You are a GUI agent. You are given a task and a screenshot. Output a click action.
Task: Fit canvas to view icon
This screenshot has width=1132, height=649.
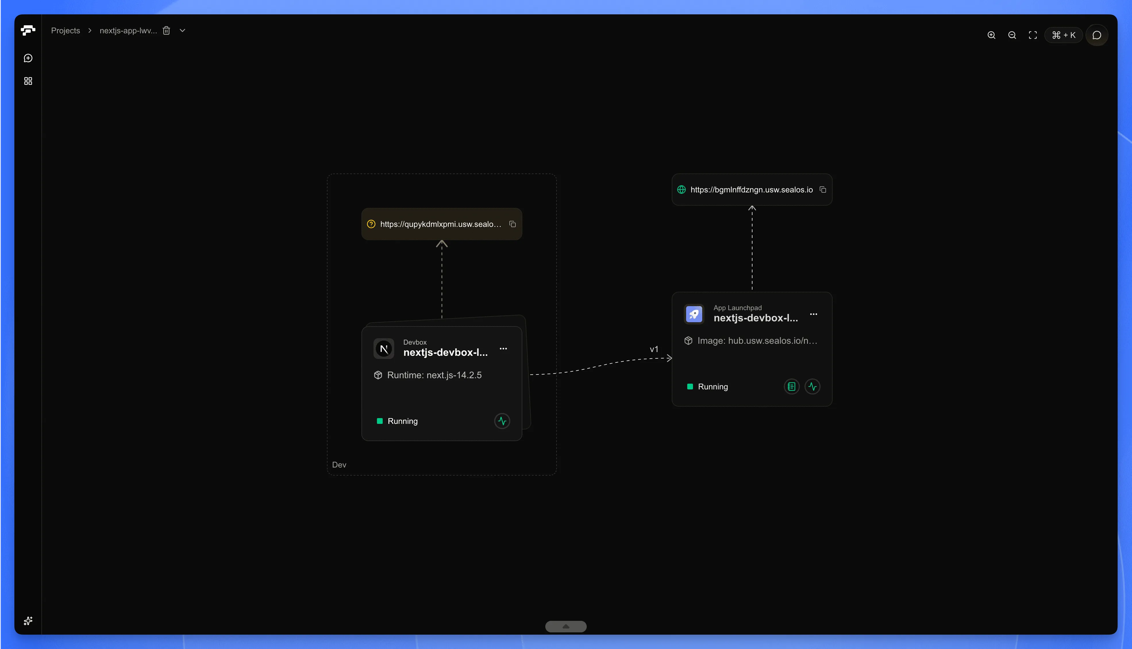coord(1033,35)
